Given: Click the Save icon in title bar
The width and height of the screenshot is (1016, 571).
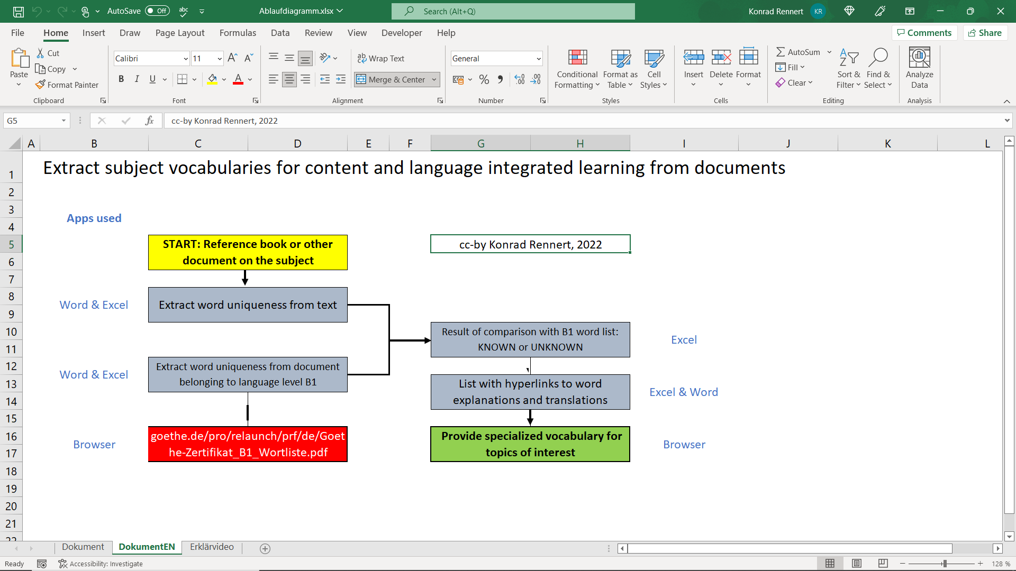Looking at the screenshot, I should click(18, 11).
